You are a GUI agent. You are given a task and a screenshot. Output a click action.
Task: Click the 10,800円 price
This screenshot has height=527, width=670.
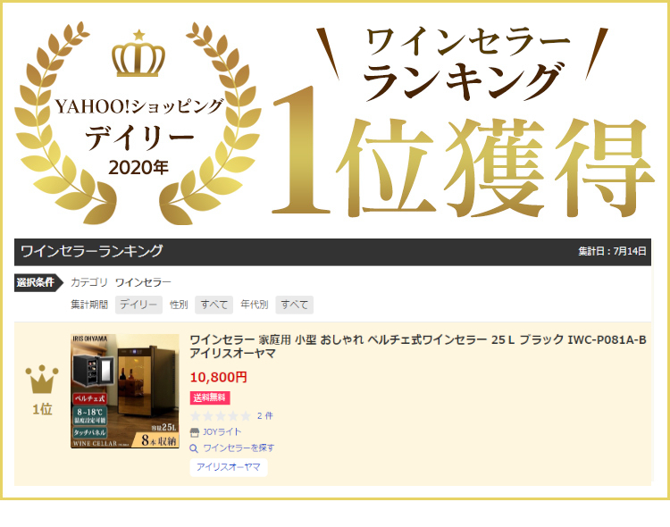tap(218, 378)
